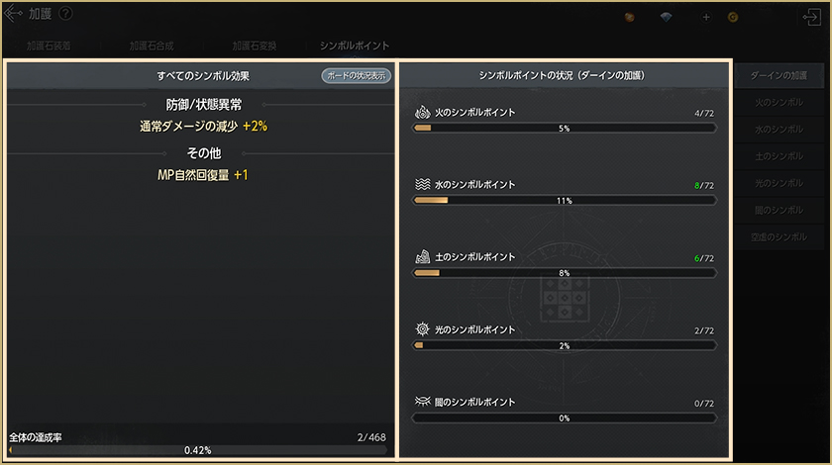The height and width of the screenshot is (465, 832).
Task: Click the bronze orb currency icon
Action: 630,17
